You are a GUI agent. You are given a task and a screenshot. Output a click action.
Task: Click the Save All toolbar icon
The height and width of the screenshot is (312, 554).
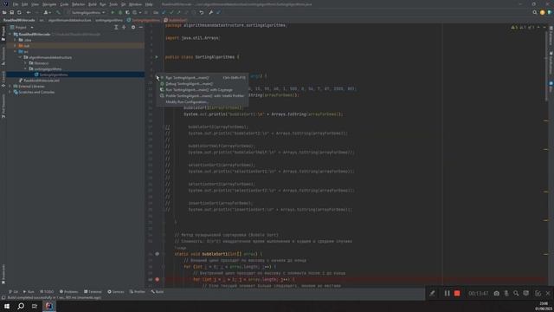click(11, 12)
